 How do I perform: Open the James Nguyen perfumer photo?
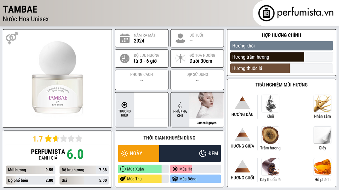(207, 106)
